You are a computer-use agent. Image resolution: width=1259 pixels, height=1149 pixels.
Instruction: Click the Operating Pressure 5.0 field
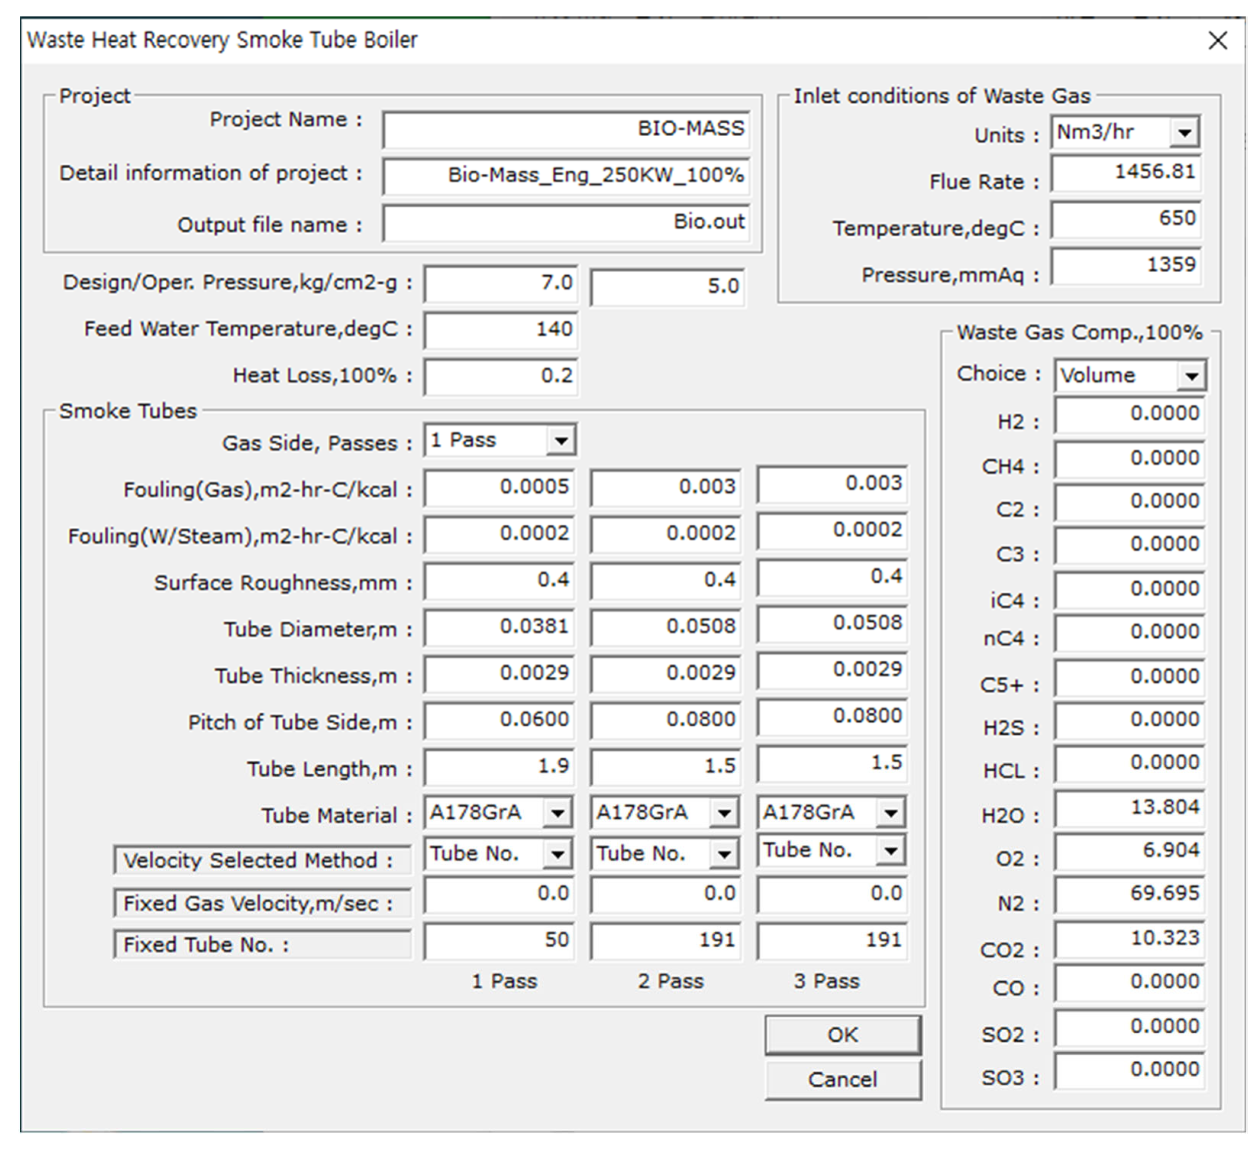click(x=667, y=287)
